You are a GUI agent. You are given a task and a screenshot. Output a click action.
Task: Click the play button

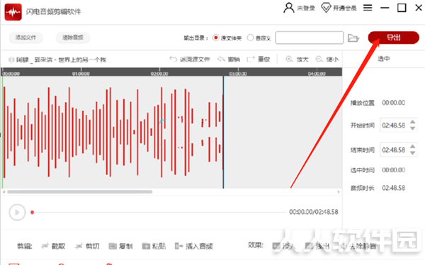17,213
